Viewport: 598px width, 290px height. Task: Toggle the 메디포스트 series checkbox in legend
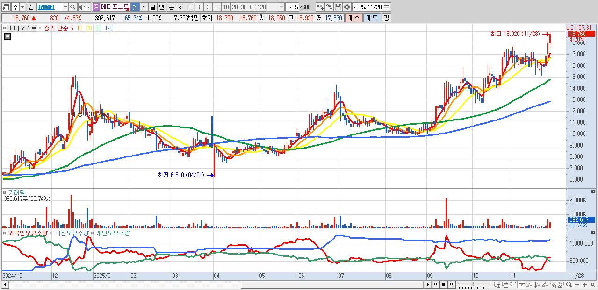coord(5,28)
